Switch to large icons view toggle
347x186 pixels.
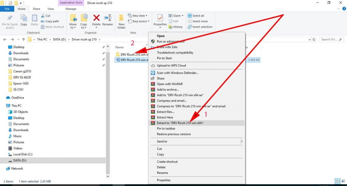(343, 181)
